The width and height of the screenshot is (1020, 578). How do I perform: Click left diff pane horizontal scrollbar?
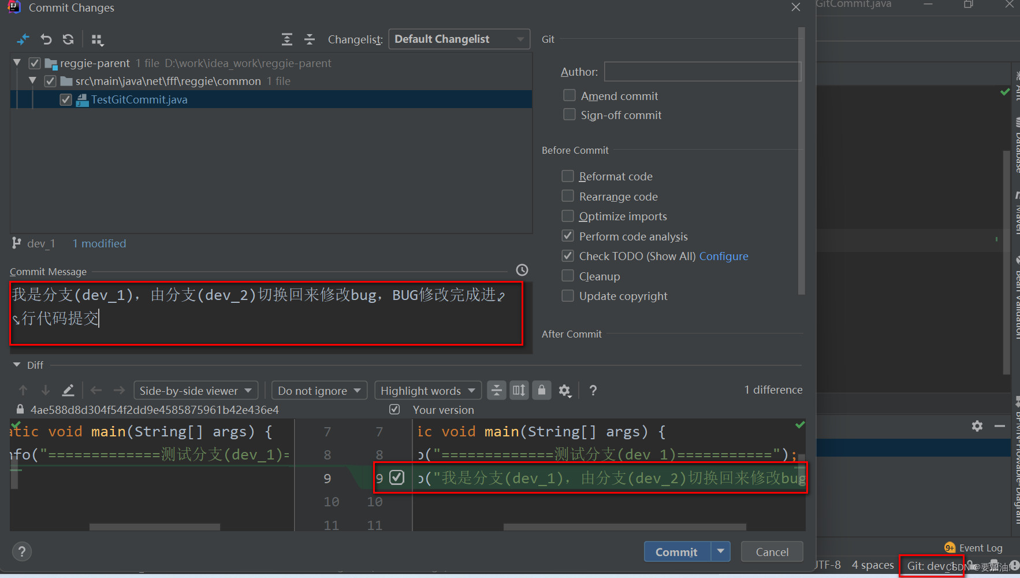point(155,527)
